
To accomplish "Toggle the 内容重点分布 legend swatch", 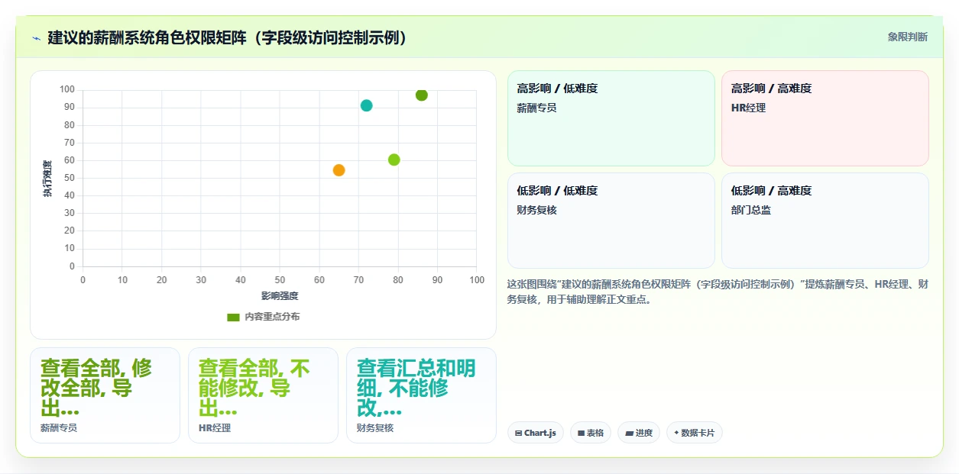I will coord(233,317).
